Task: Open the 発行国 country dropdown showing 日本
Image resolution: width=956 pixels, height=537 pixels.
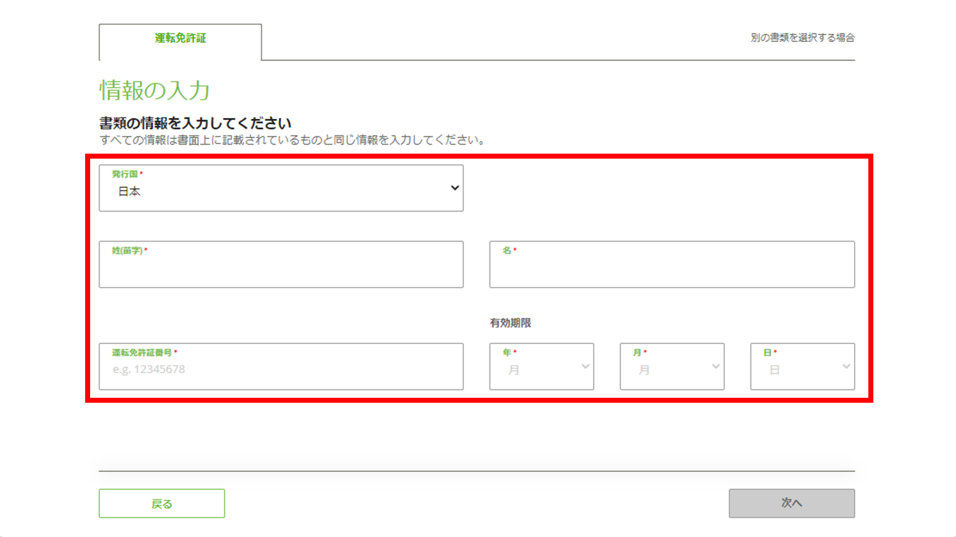Action: [x=280, y=191]
